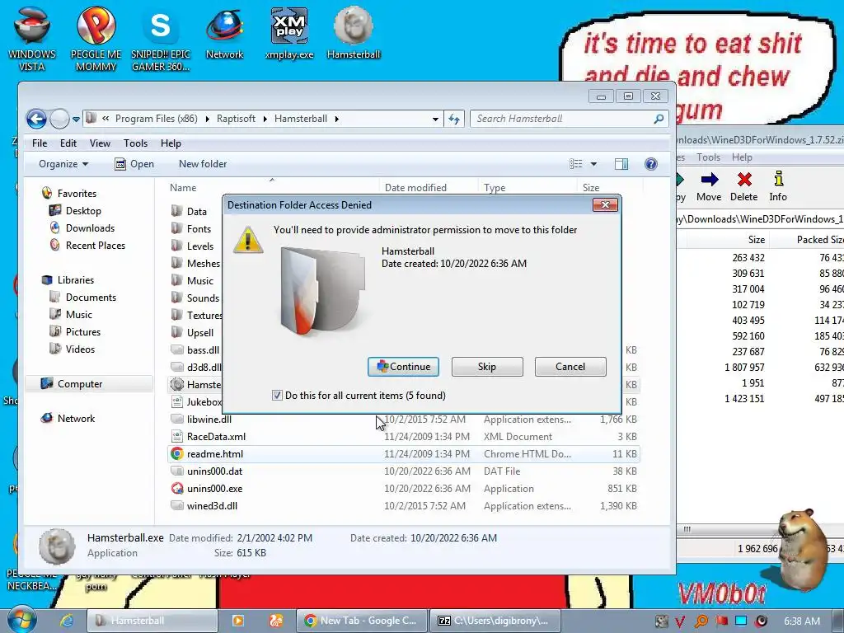Select Pictures under Libraries
Screen dimensions: 844x633
point(75,331)
